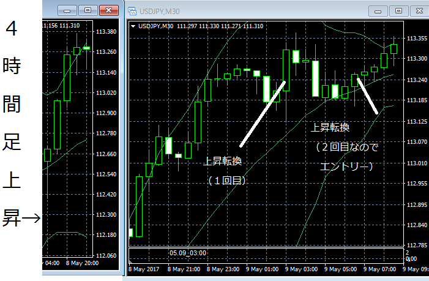Viewport: 429px width, 281px height.
Task: Click the 8 May 2017 date on the time axis
Action: [x=144, y=269]
